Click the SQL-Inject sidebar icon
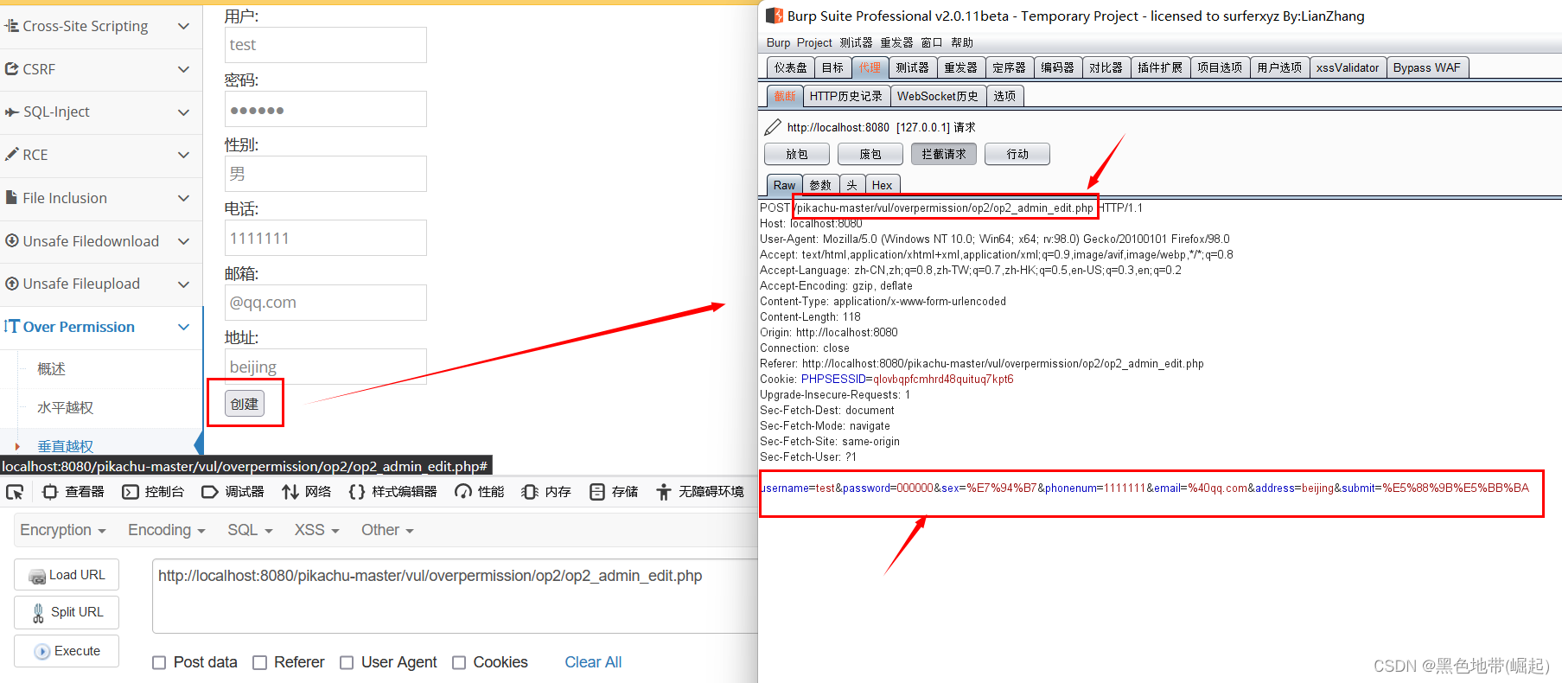 tap(11, 112)
